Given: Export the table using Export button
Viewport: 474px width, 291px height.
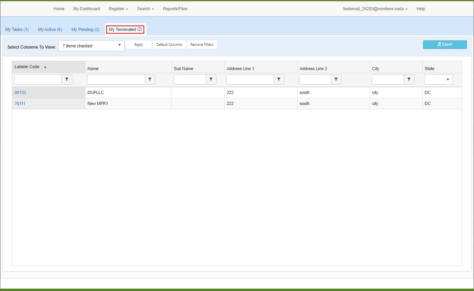Looking at the screenshot, I should coord(445,45).
